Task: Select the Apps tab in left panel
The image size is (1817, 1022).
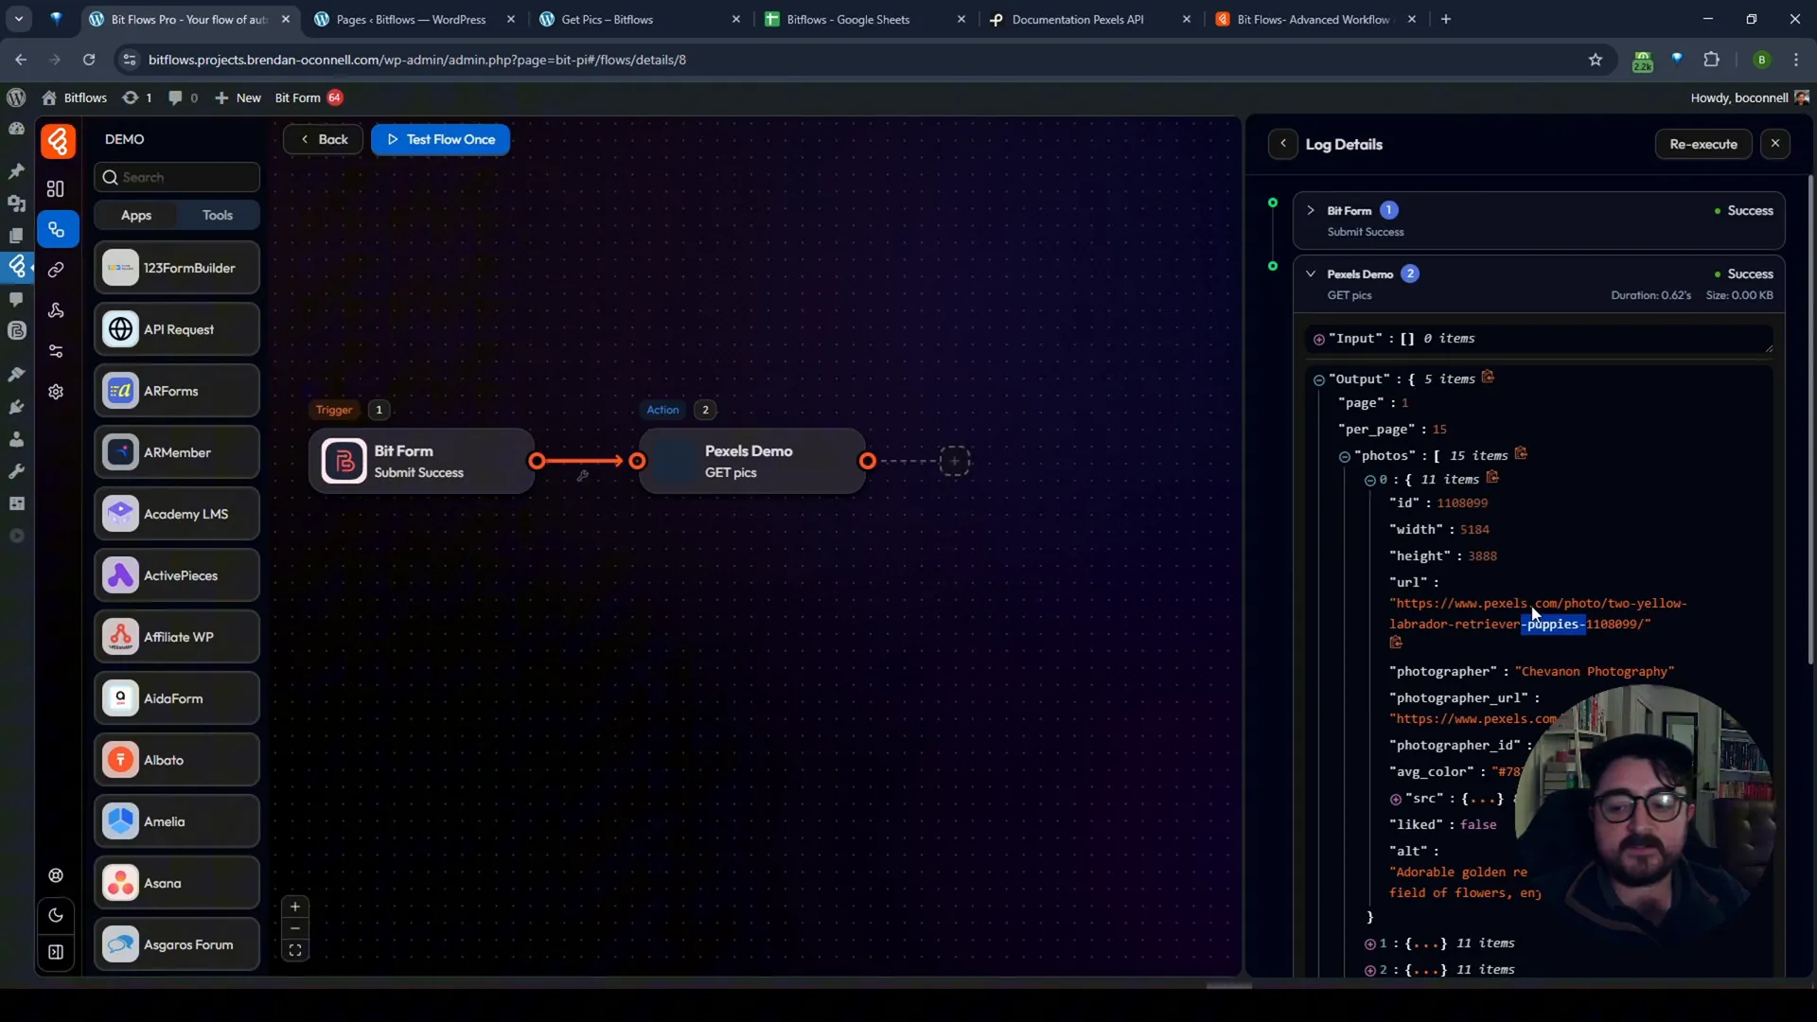Action: click(x=136, y=215)
